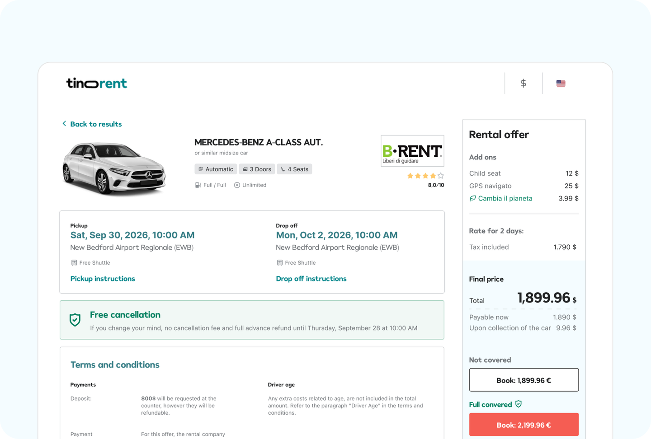Open the dollar currency selector
651x439 pixels.
[x=523, y=83]
